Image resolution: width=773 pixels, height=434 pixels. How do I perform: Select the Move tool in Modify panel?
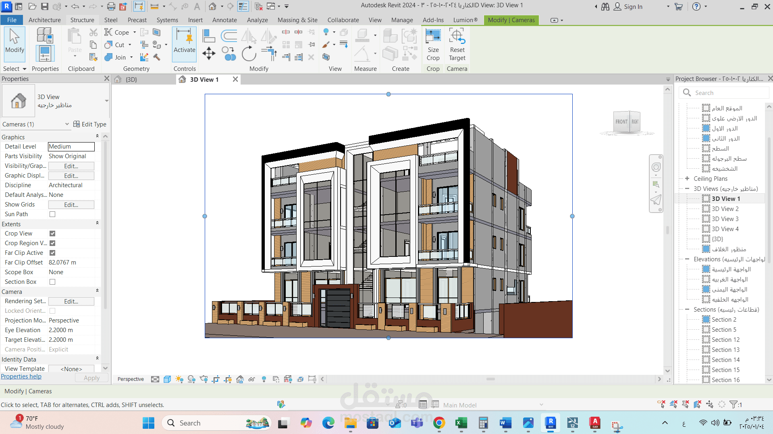[209, 54]
